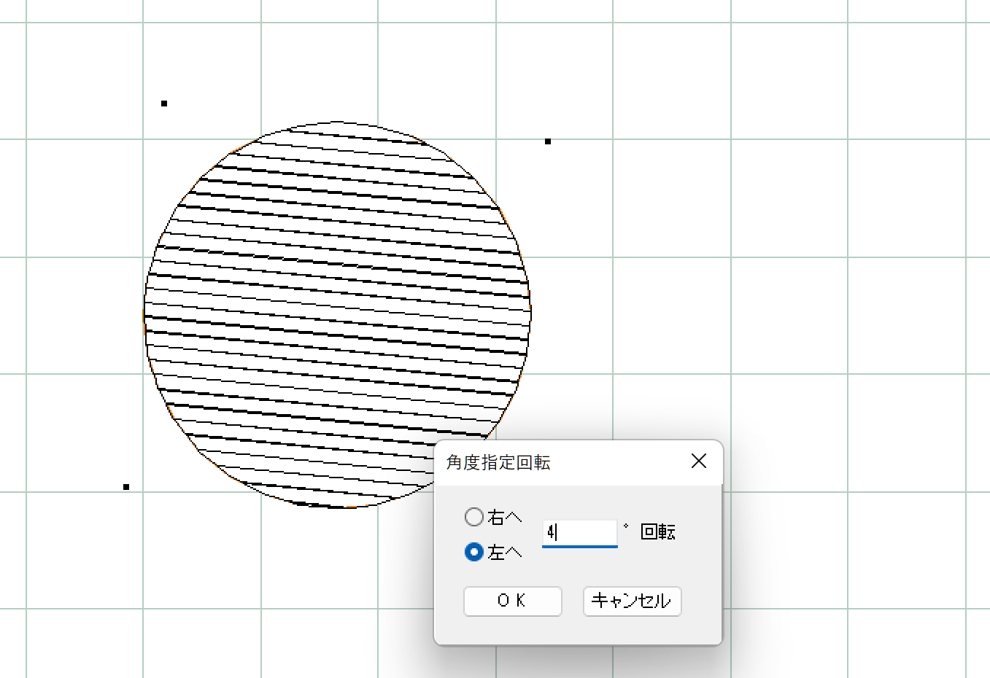This screenshot has height=678, width=990.
Task: Click the black handle point above-left of the circle
Action: tap(164, 104)
